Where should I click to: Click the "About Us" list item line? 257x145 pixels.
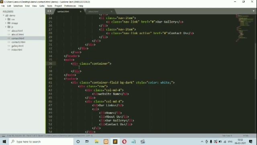(x=114, y=117)
